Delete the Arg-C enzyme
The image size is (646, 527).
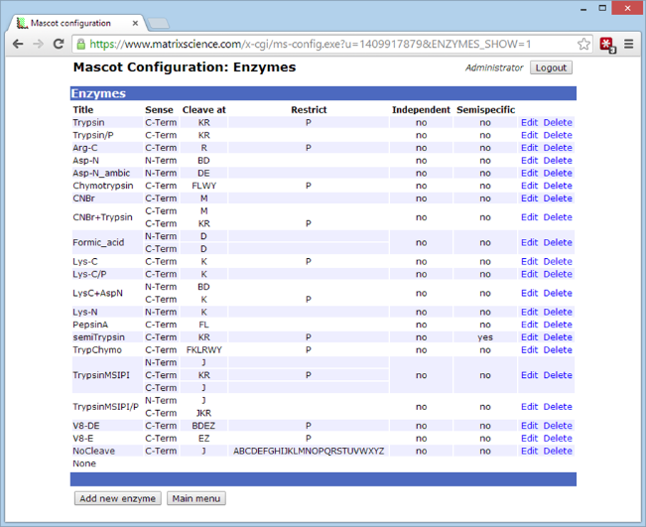point(558,148)
